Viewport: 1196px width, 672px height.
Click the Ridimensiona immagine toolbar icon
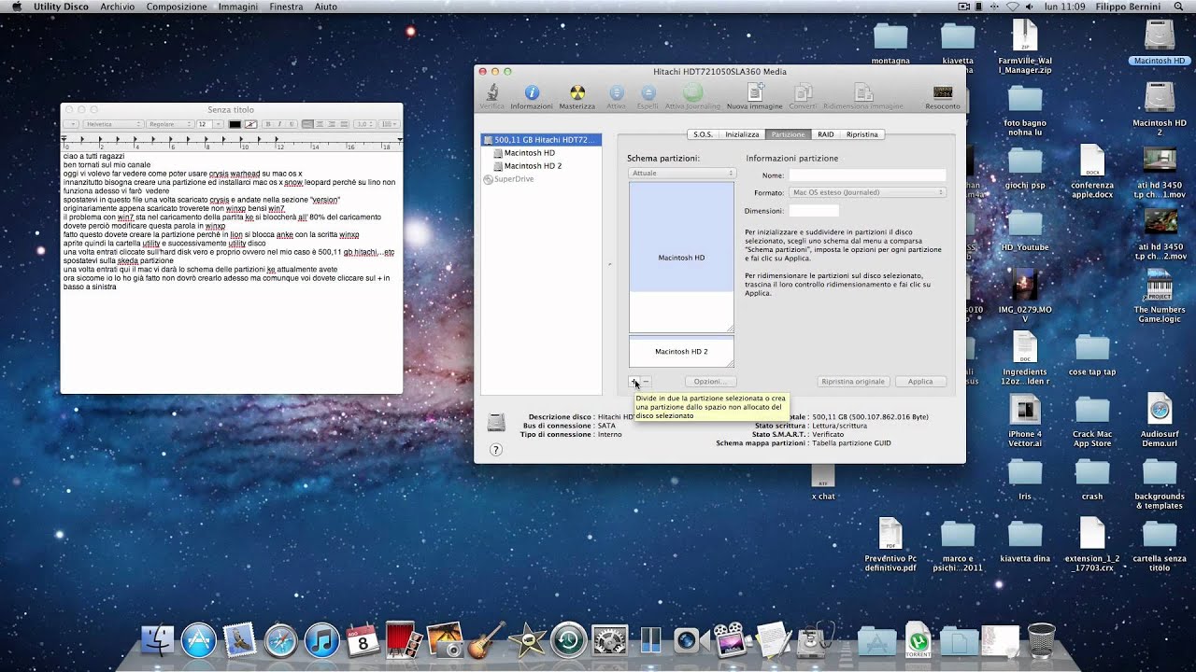(x=863, y=92)
